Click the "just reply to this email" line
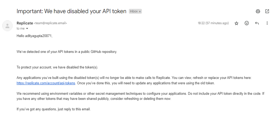 (x=54, y=109)
